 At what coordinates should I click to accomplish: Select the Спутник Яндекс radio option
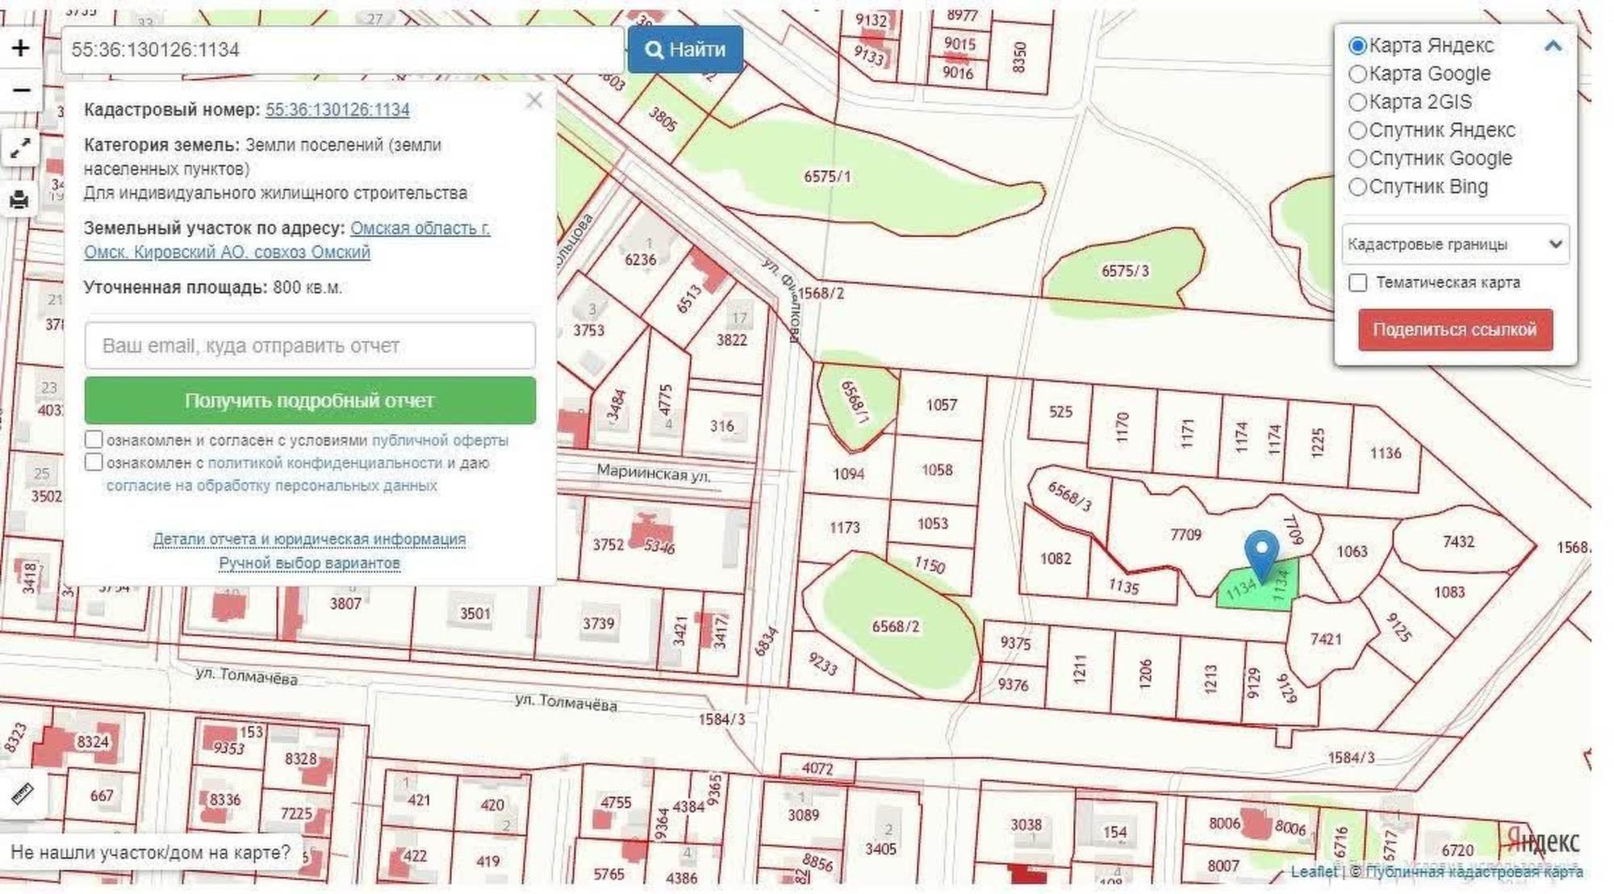[x=1358, y=131]
